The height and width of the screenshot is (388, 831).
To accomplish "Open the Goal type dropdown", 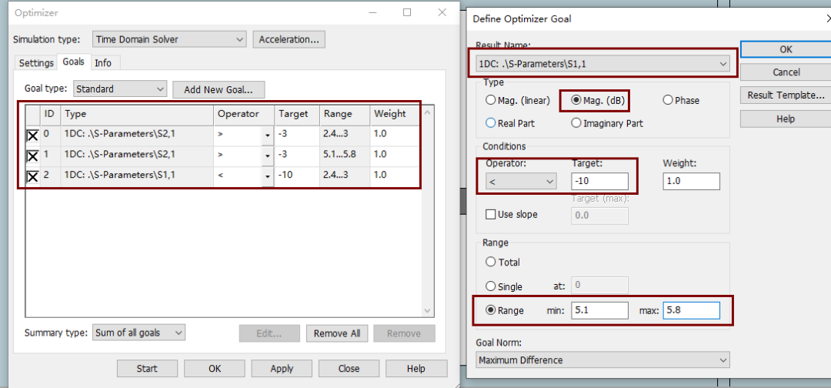I will coord(120,89).
